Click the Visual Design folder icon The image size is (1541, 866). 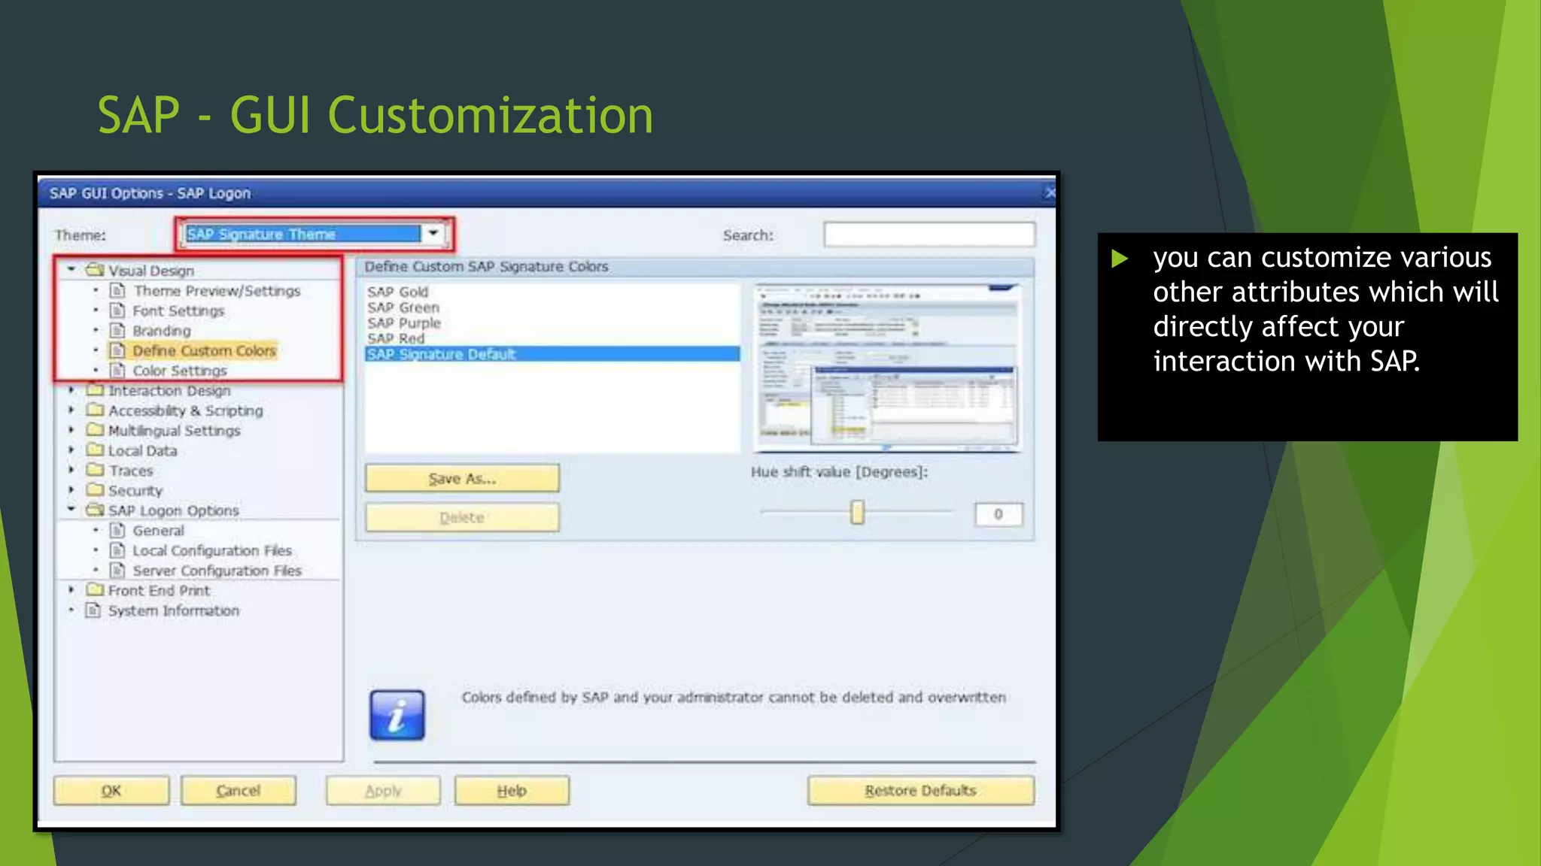click(x=95, y=269)
